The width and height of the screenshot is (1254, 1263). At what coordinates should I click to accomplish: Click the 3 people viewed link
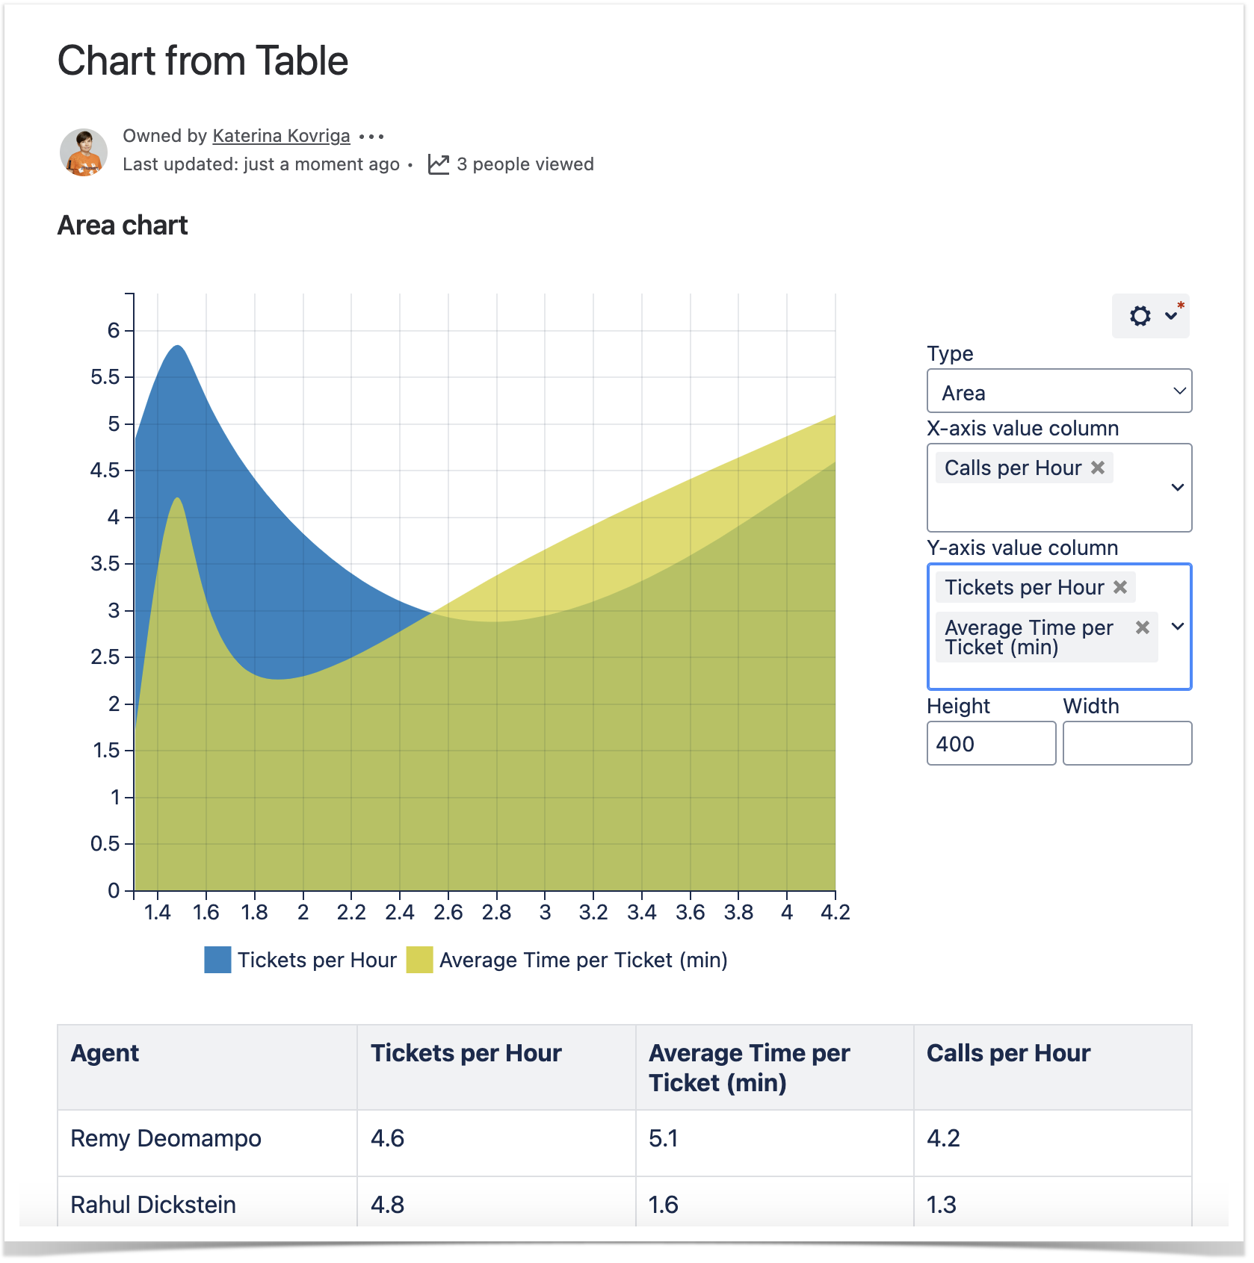click(x=525, y=164)
